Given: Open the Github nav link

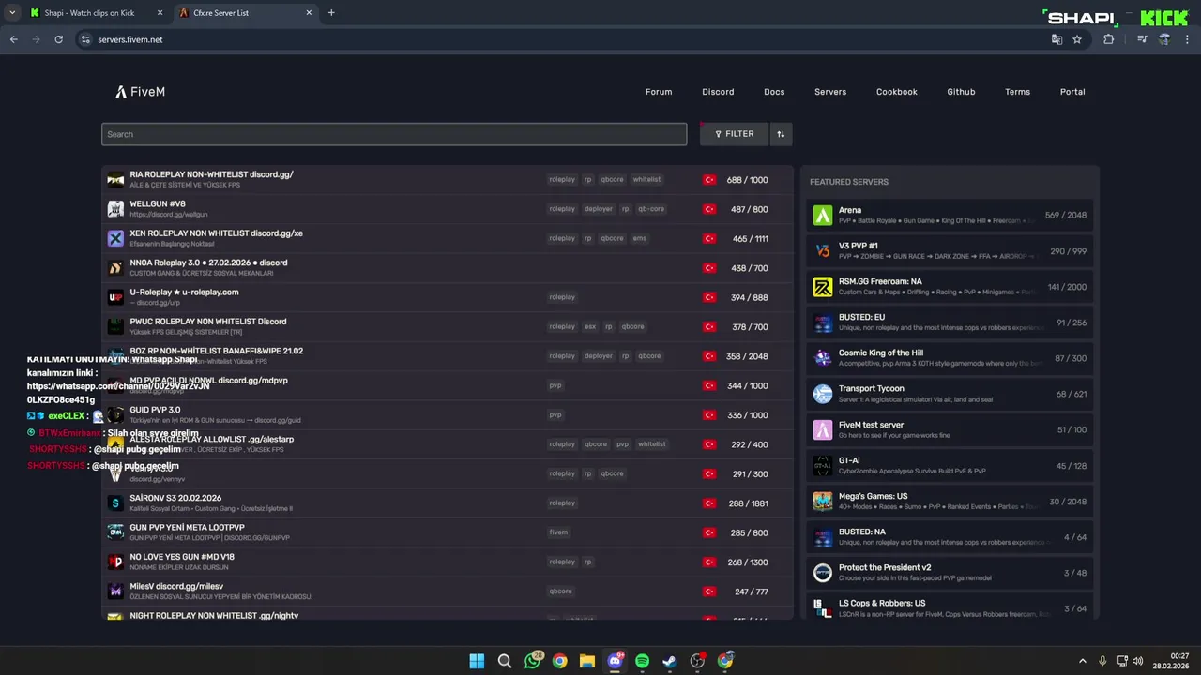Looking at the screenshot, I should click(x=961, y=92).
